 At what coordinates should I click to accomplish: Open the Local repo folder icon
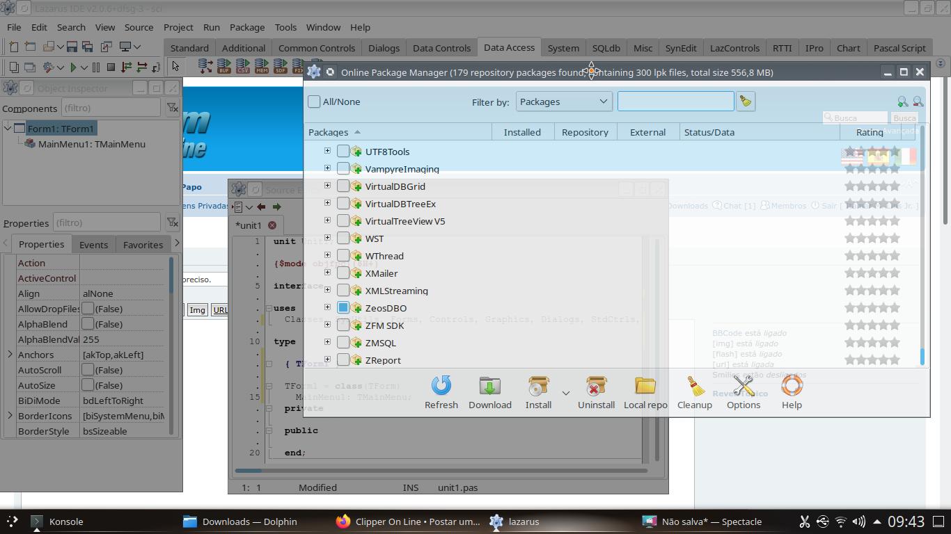tap(645, 386)
